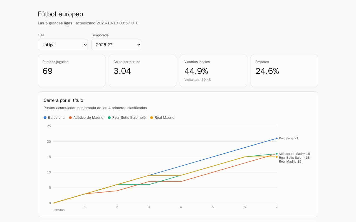Click the yellow Real Madrid legend dot
The image size is (356, 222).
(x=152, y=118)
